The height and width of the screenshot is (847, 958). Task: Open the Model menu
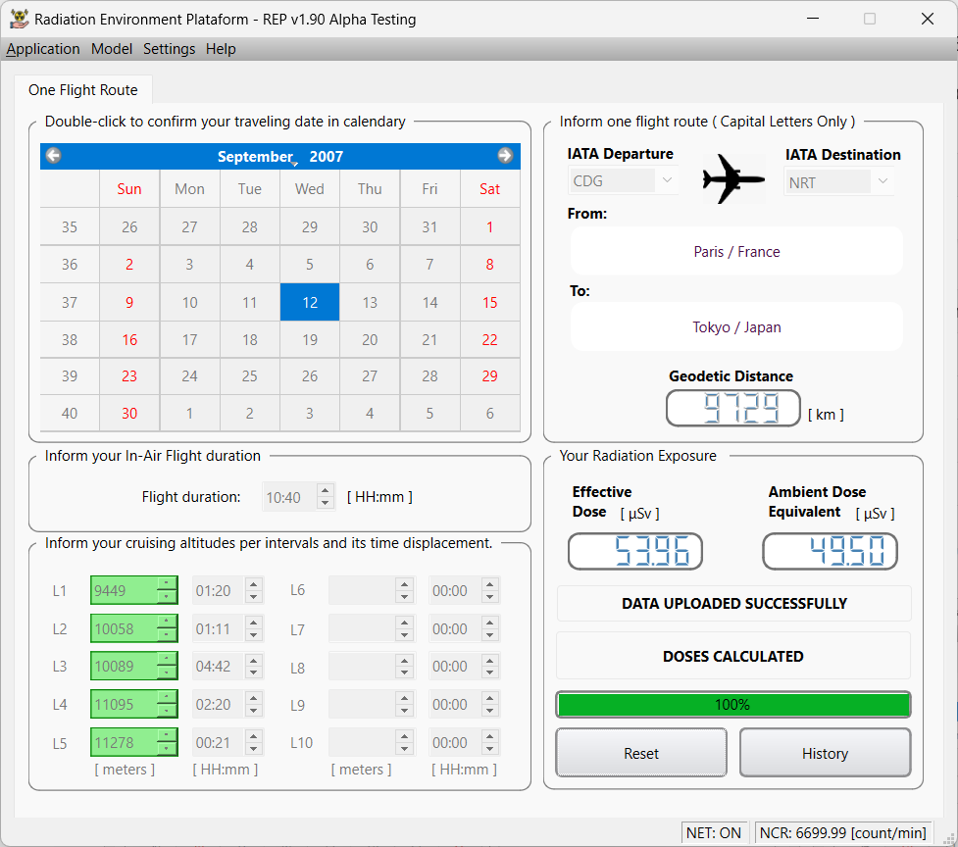pyautogui.click(x=112, y=49)
